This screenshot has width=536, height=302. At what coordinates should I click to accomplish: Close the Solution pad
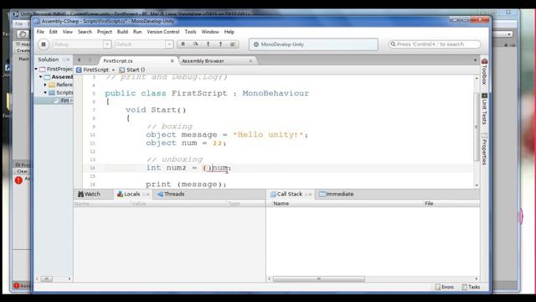coord(68,60)
